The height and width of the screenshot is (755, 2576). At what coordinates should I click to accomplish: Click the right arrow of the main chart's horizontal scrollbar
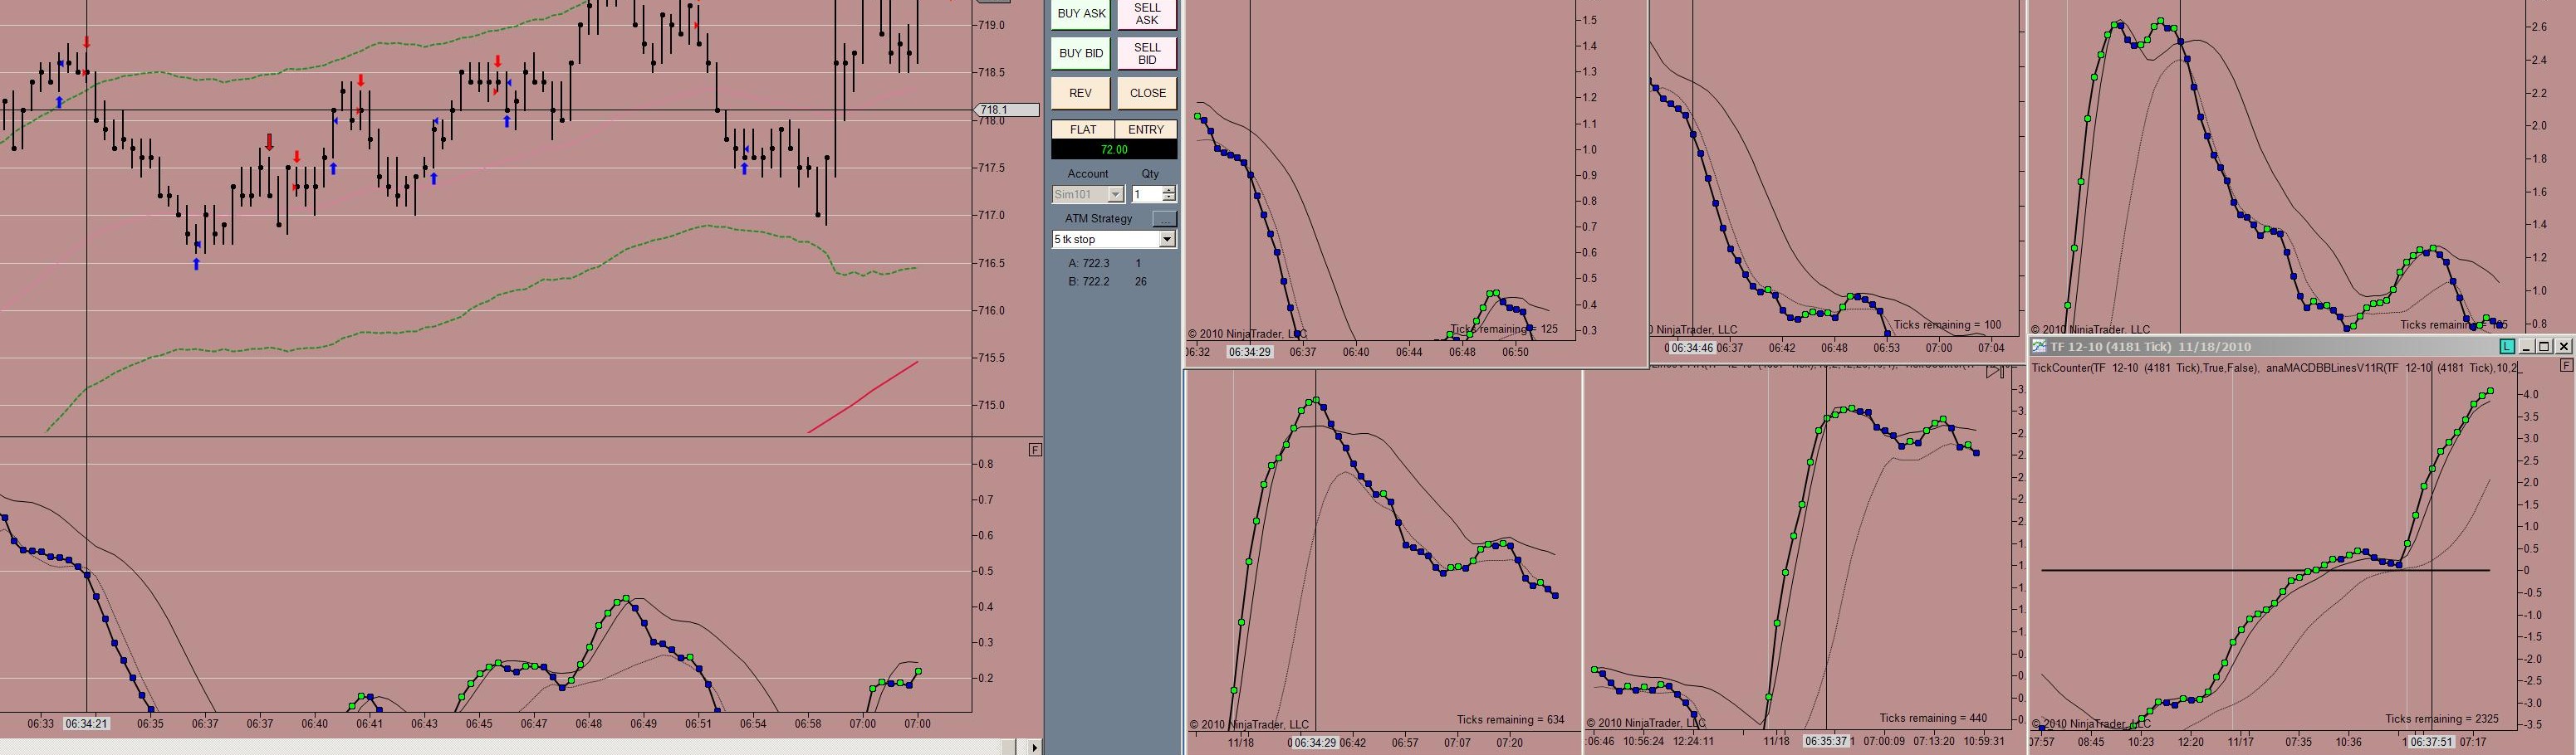pyautogui.click(x=1035, y=747)
